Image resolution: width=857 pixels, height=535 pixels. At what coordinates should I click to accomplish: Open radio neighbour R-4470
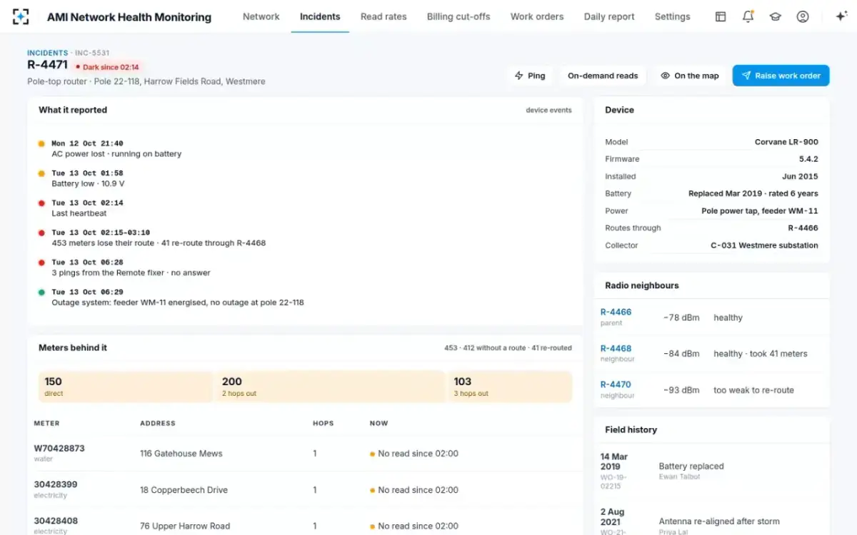[x=616, y=384]
